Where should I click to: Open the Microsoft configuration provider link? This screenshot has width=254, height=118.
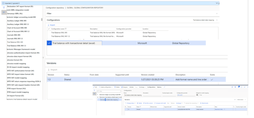(x=180, y=95)
